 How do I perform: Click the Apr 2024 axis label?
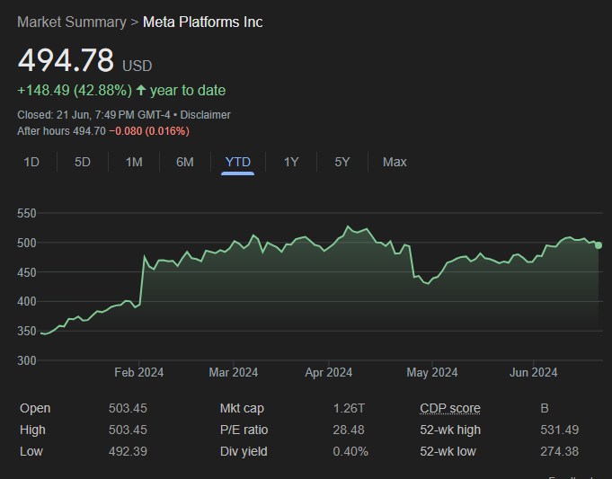[x=329, y=372]
